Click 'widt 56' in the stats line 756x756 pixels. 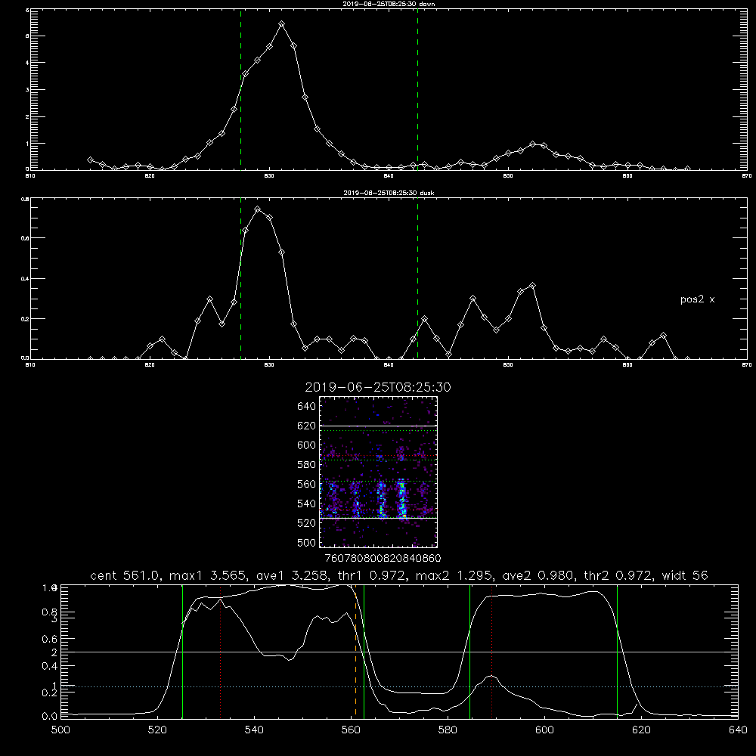tap(685, 575)
